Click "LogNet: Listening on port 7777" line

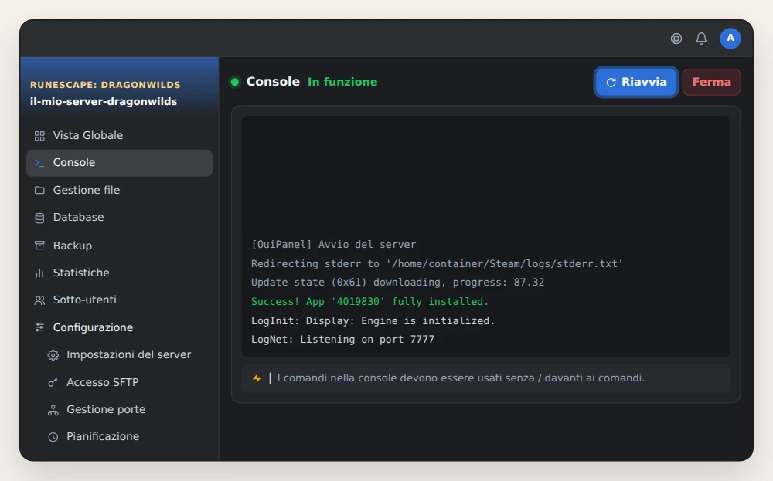(x=342, y=340)
